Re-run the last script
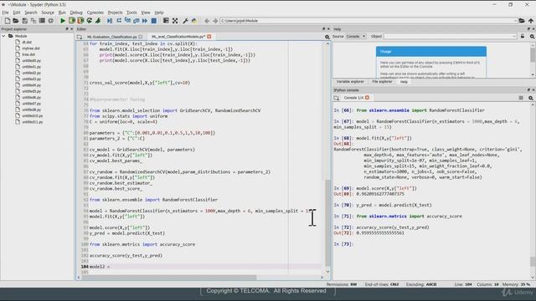Viewport: 536px width, 301px height. tap(90, 21)
